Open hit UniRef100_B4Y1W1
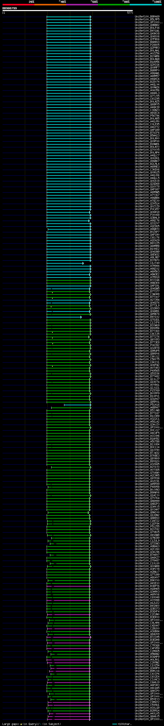Image resolution: width=164 pixels, height=726 pixels. point(147,31)
